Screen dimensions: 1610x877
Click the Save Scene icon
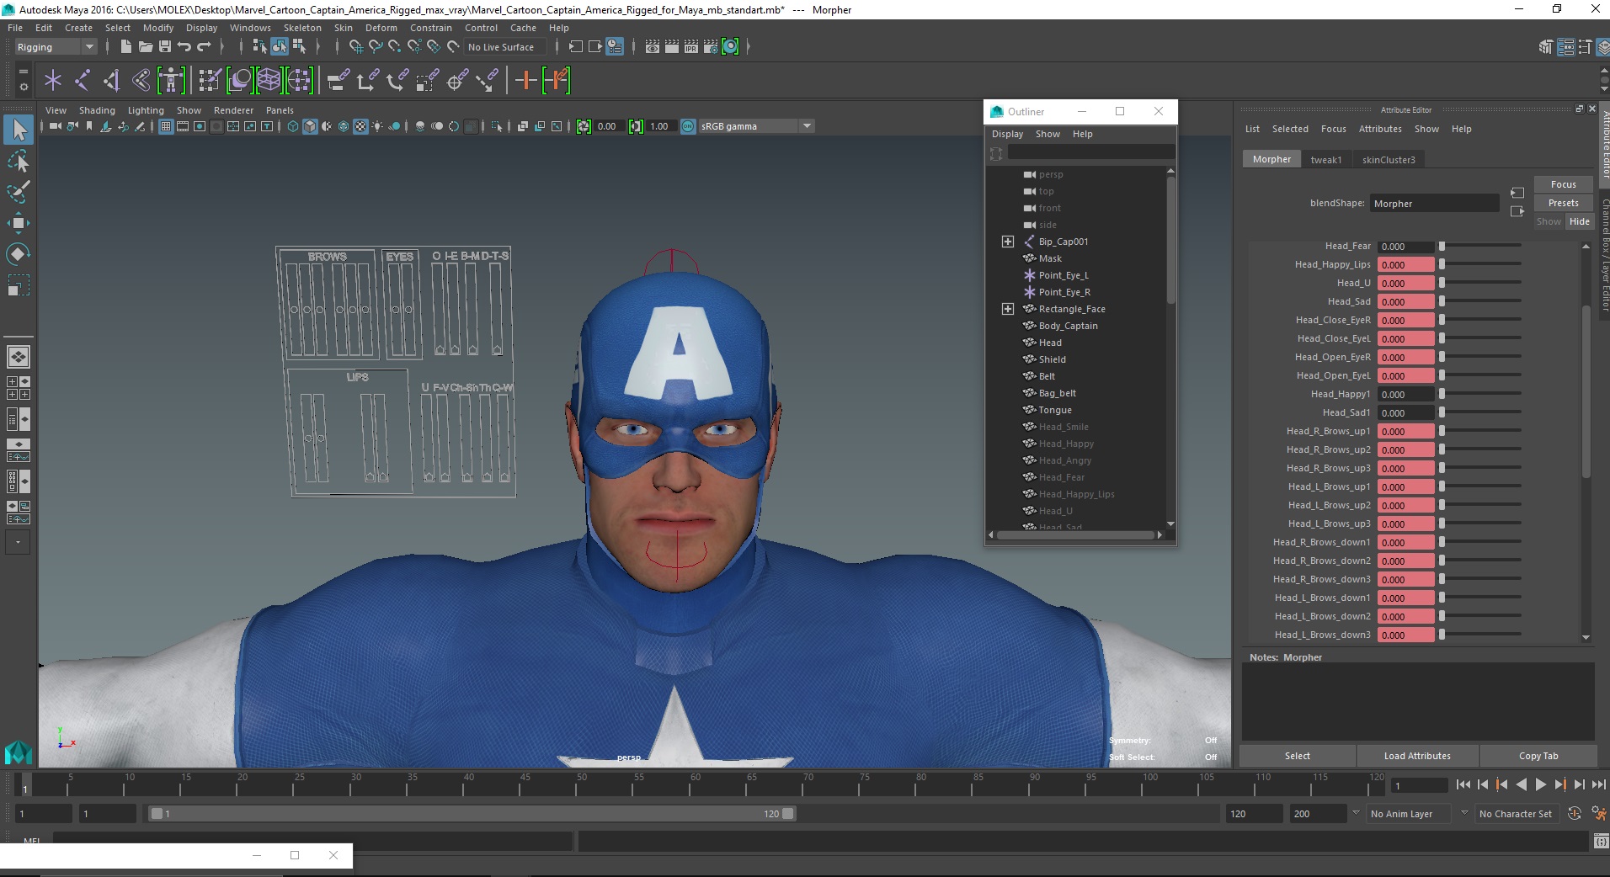(x=165, y=47)
